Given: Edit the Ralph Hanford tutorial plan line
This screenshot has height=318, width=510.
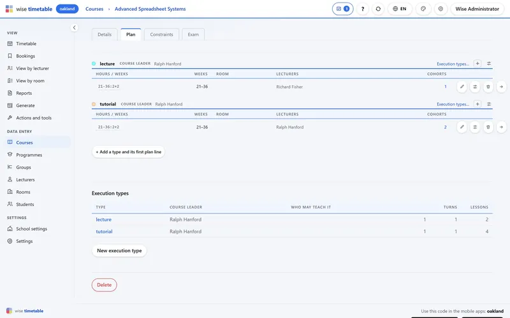Looking at the screenshot, I should point(462,127).
